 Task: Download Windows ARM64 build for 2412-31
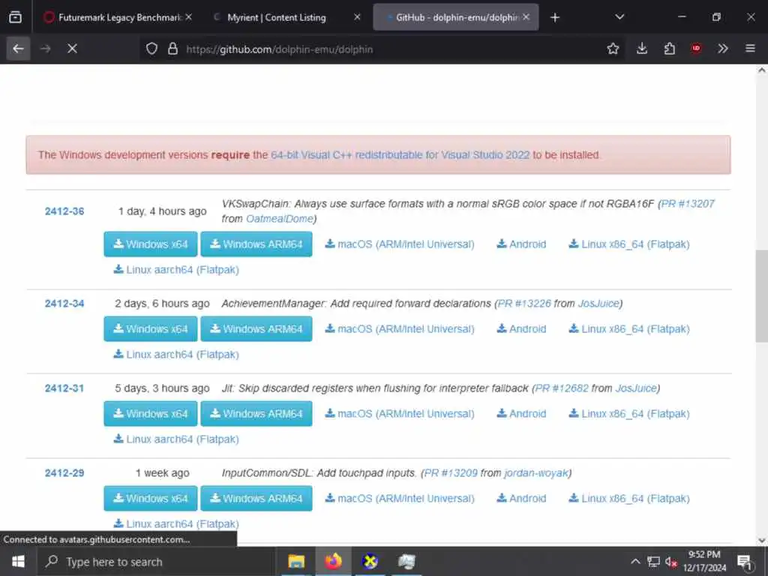pos(256,413)
